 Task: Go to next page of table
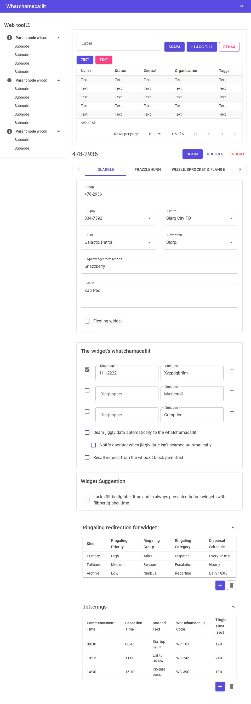pyautogui.click(x=222, y=134)
